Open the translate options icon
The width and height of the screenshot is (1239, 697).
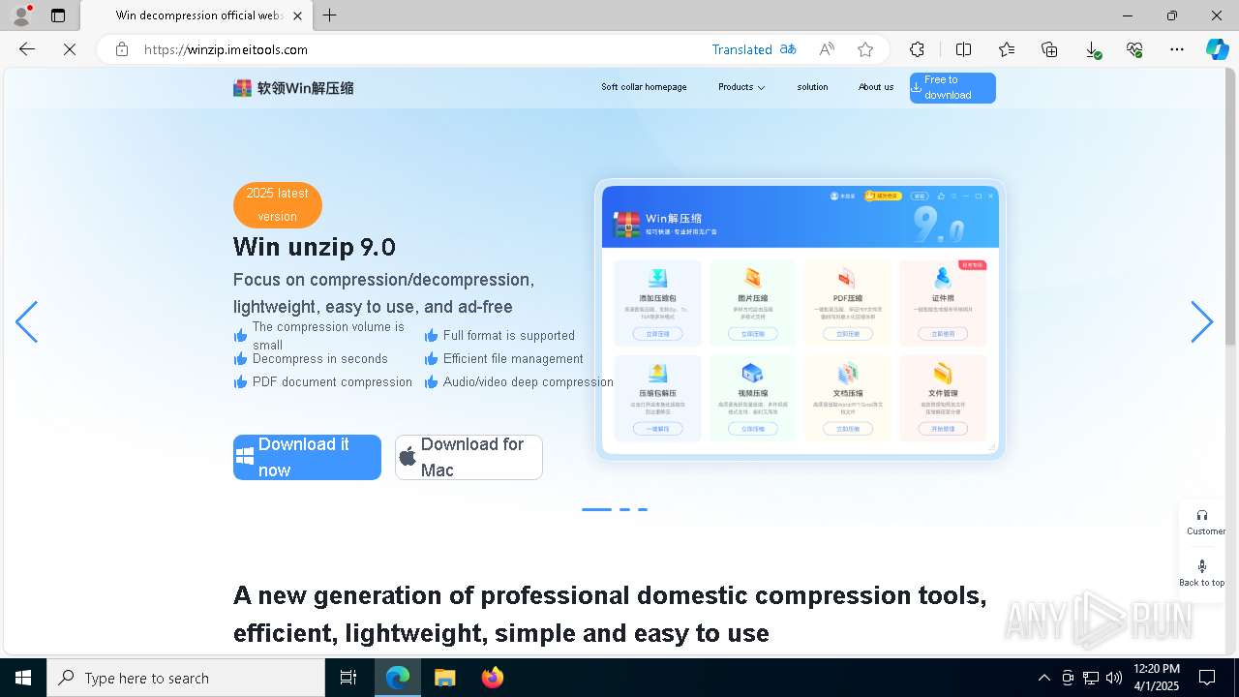coord(788,49)
